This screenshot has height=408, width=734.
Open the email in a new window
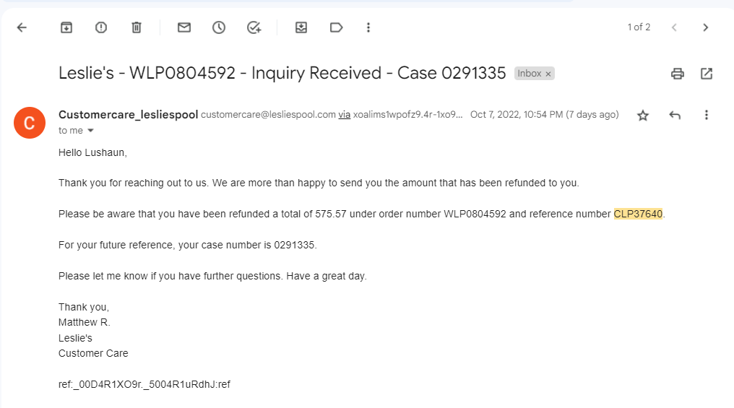tap(707, 74)
